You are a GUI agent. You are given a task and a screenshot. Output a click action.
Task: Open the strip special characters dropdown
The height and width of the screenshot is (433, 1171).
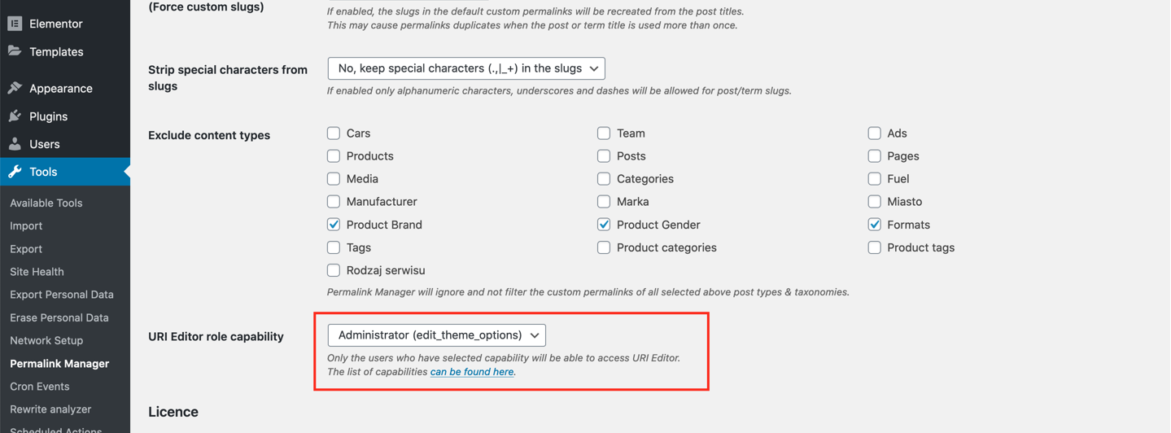tap(466, 68)
